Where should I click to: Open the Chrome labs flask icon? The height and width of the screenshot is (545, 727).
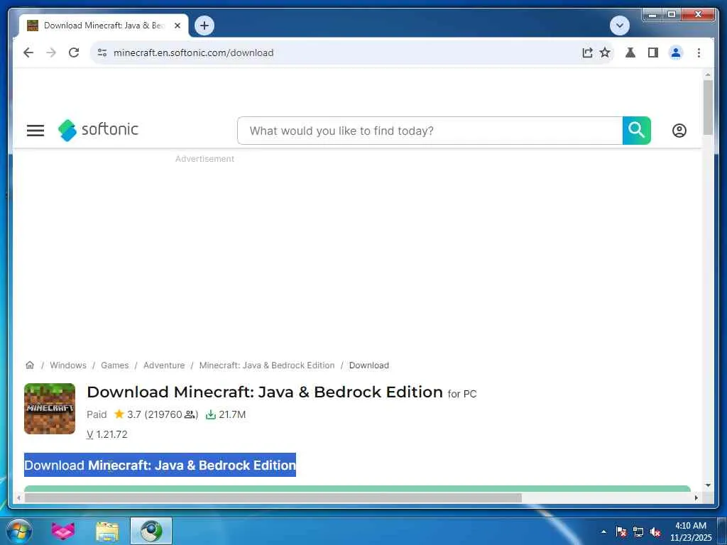(x=630, y=53)
